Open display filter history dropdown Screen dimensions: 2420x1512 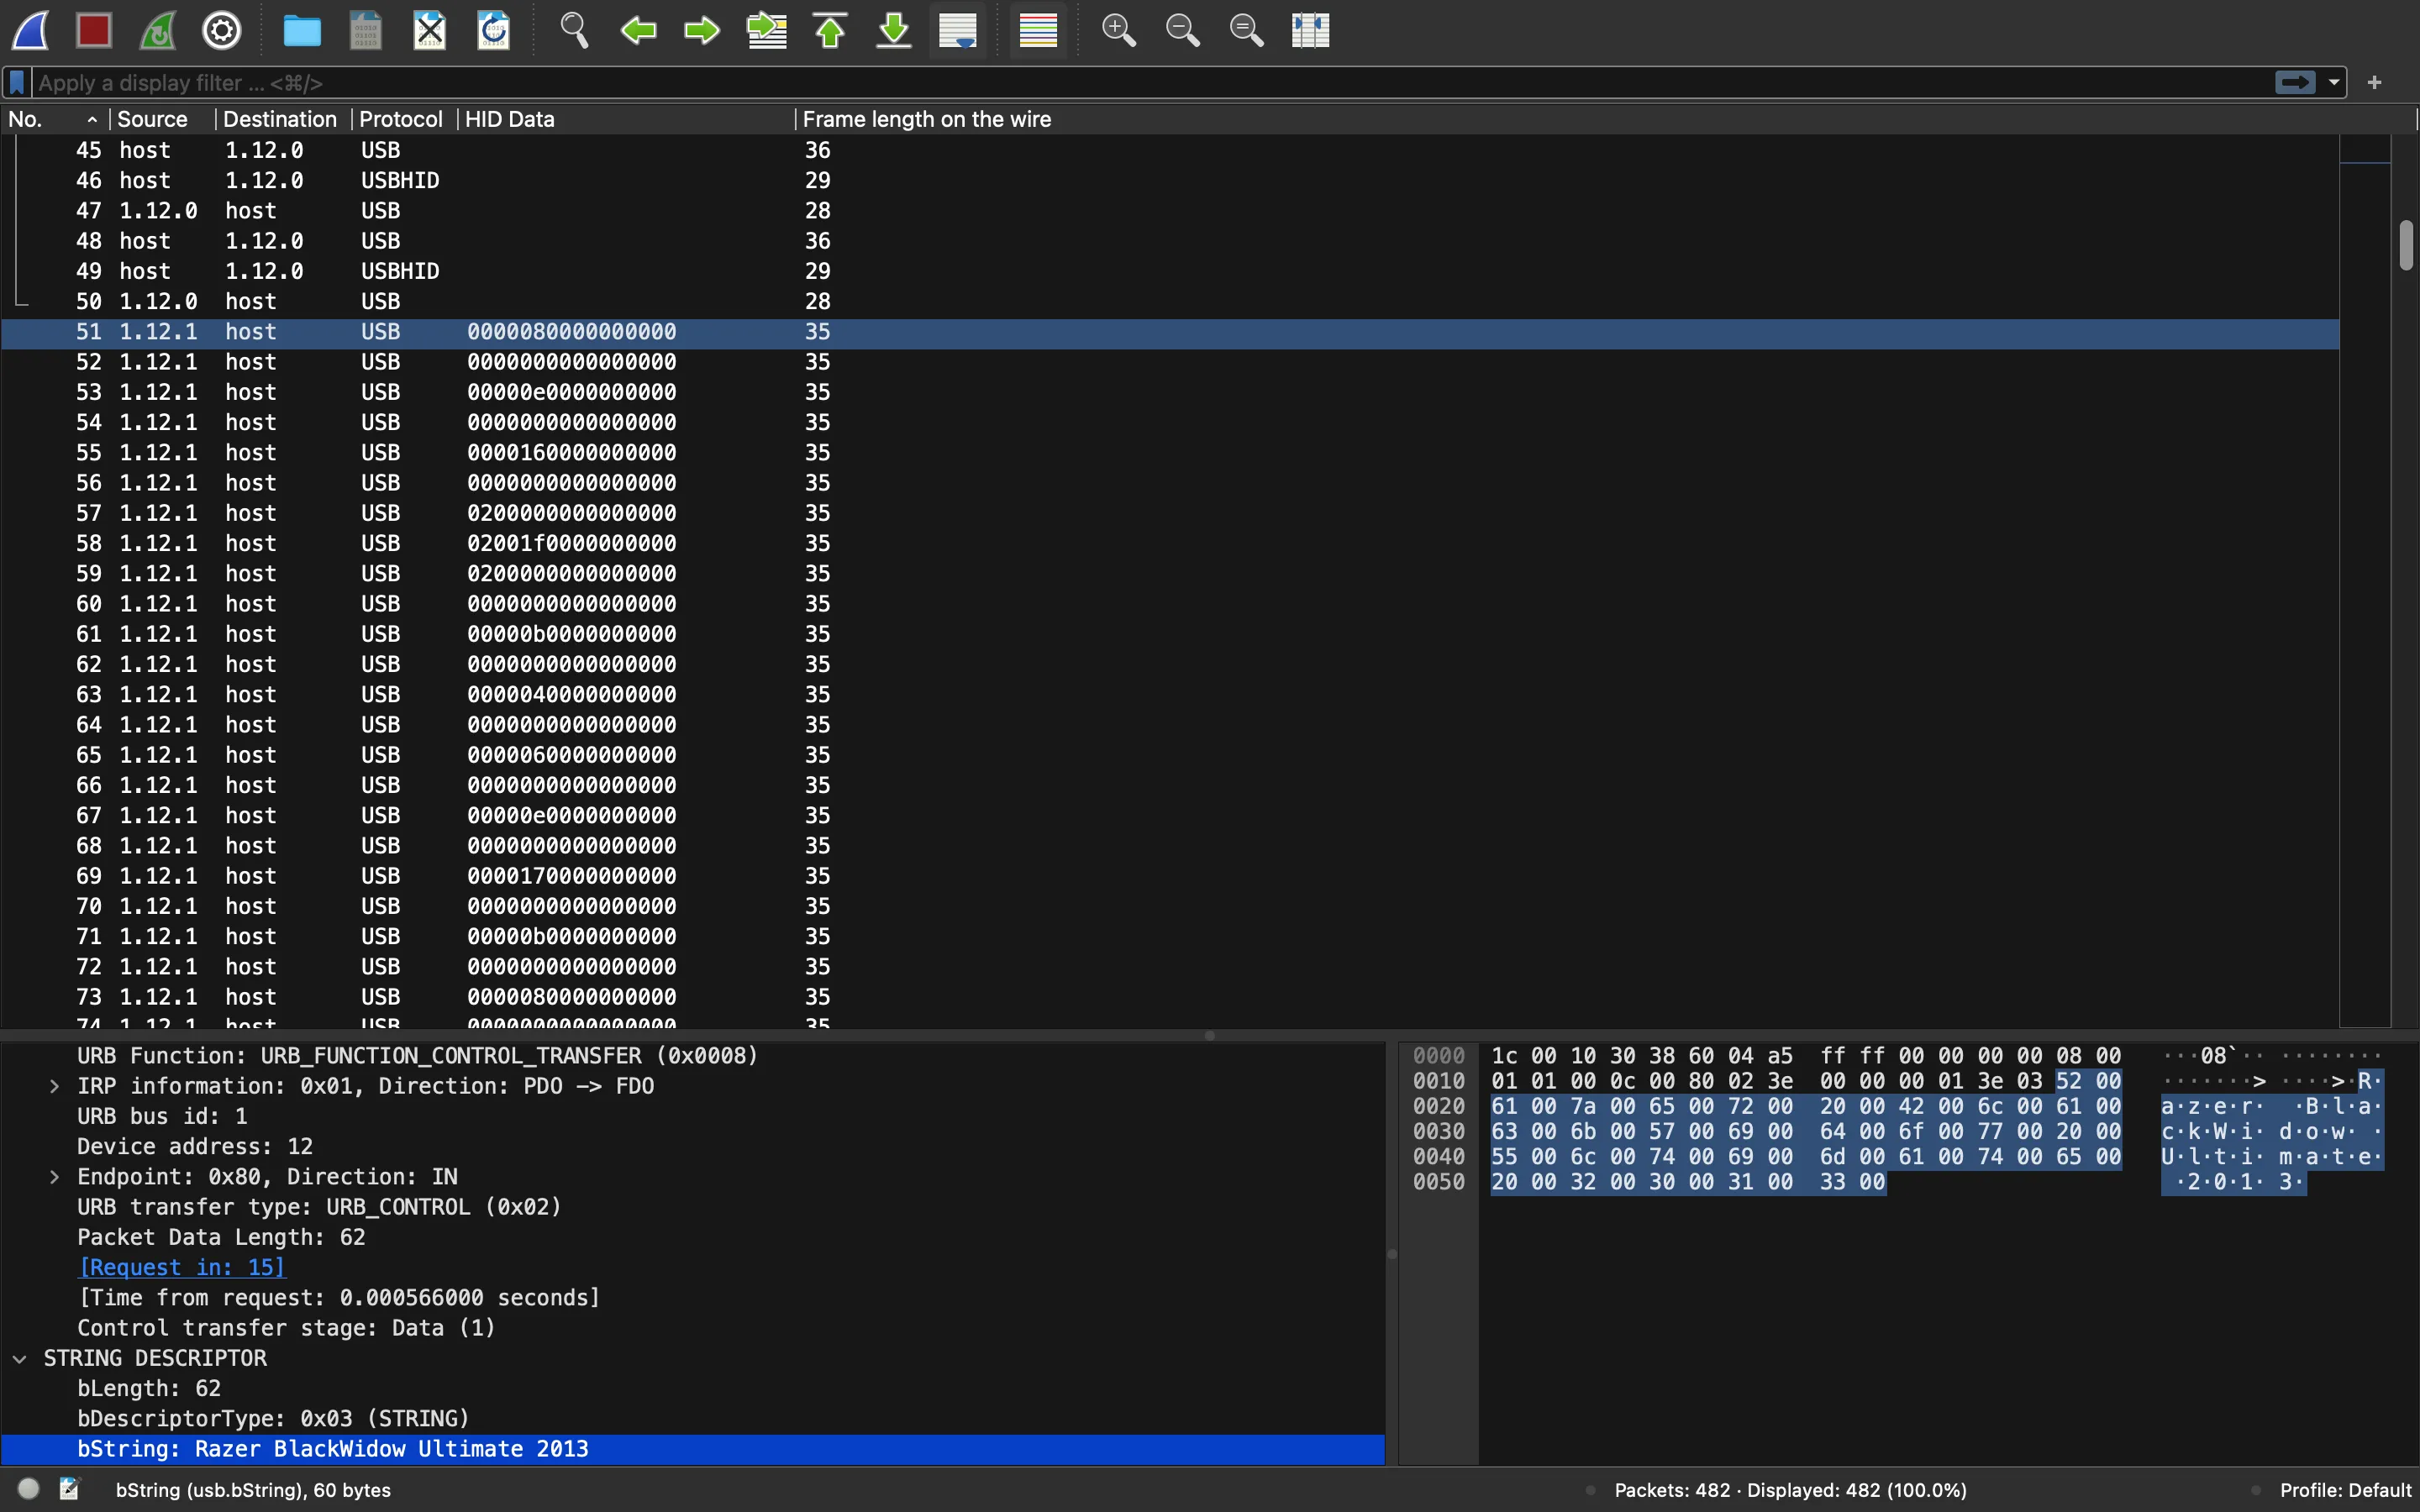tap(2334, 83)
